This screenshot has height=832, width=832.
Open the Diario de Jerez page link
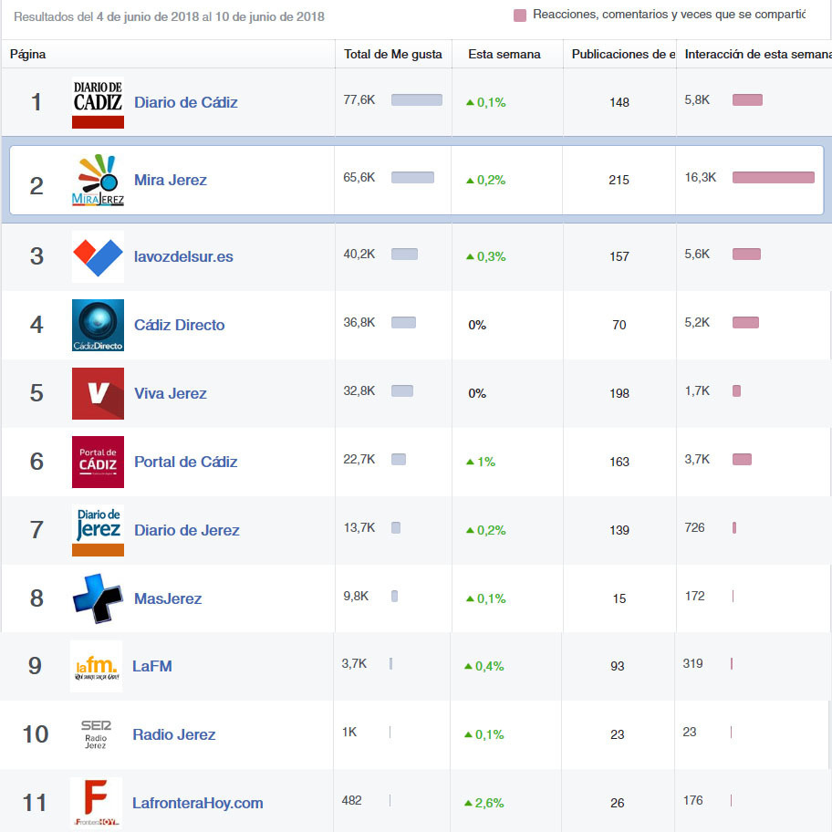point(186,530)
